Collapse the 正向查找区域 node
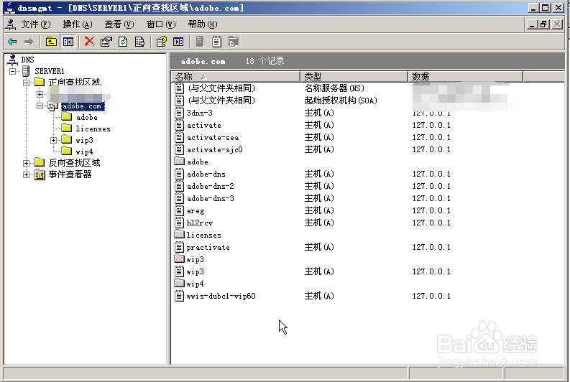570x382 pixels. click(26, 83)
